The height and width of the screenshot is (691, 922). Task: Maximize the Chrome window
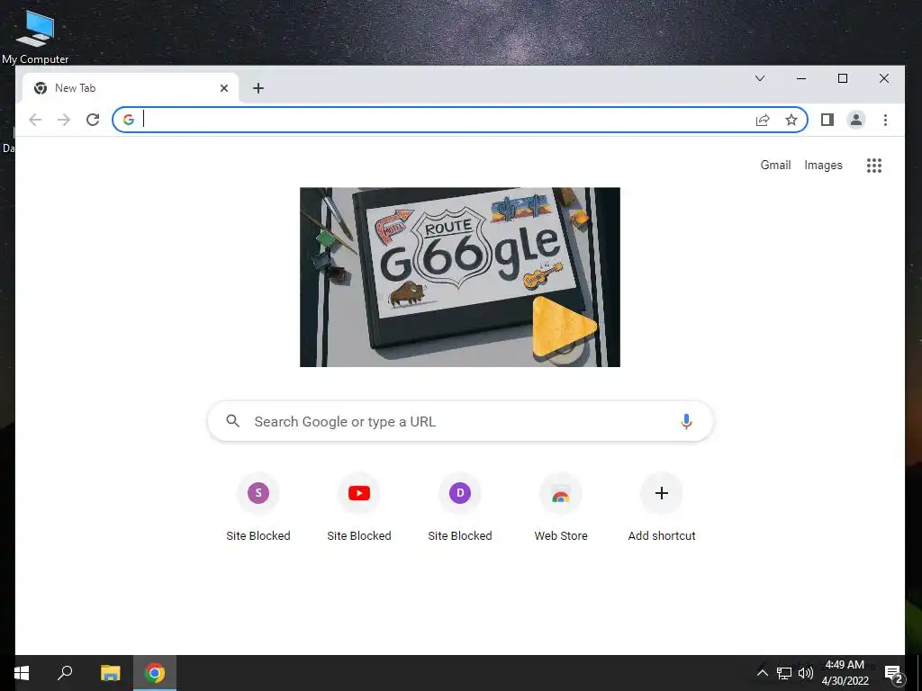click(x=843, y=78)
